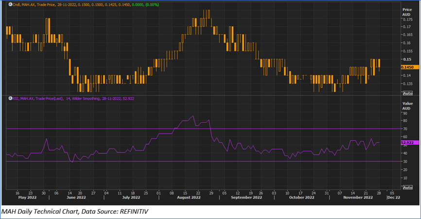The image size is (421, 219).
Task: Click the 10 label on RSI axis
Action: (x=405, y=178)
